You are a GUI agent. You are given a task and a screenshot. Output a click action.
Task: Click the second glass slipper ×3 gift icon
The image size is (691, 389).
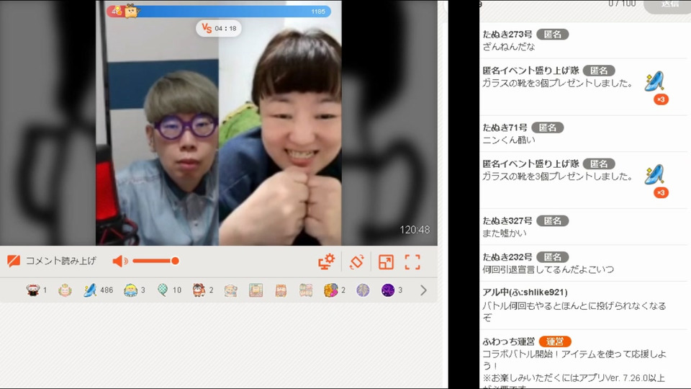point(655,174)
